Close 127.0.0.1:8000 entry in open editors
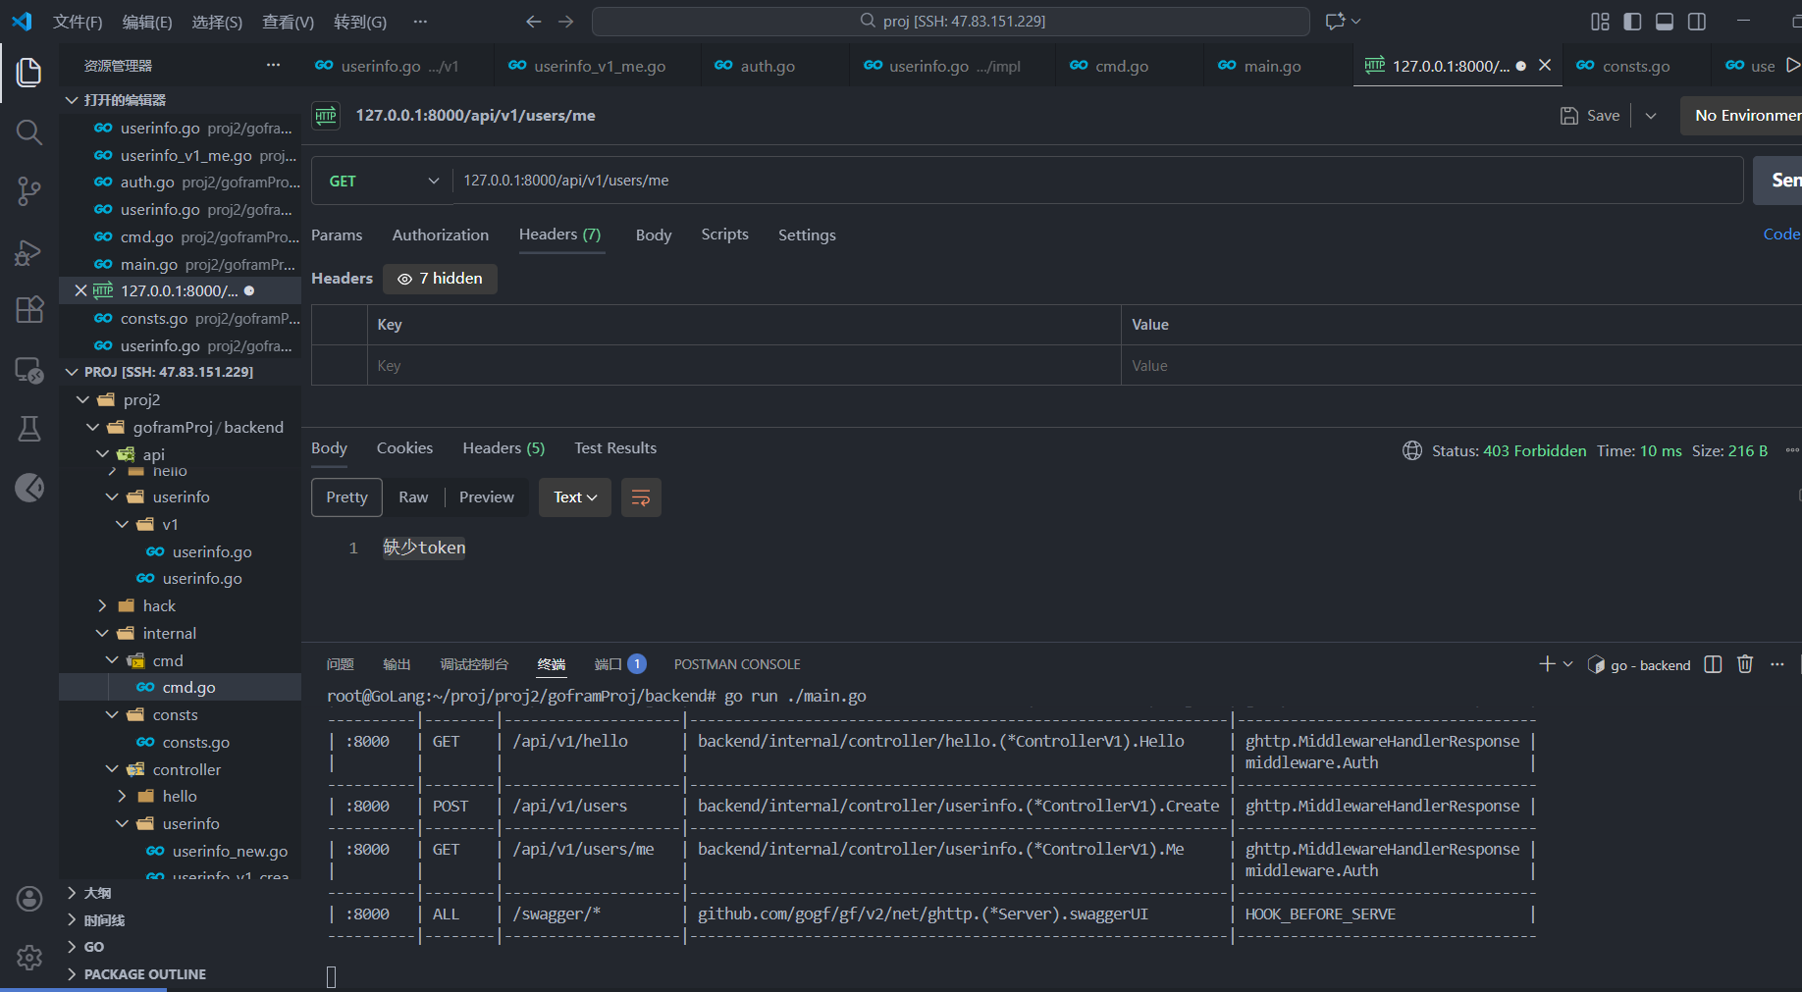This screenshot has width=1802, height=992. (x=80, y=290)
